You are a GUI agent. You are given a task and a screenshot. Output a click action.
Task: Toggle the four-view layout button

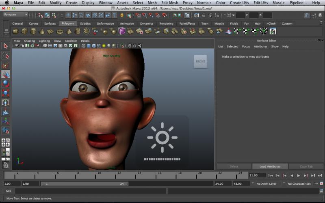click(x=6, y=143)
